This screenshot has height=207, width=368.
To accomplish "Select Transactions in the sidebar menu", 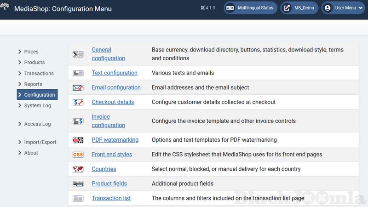I will [x=39, y=74].
